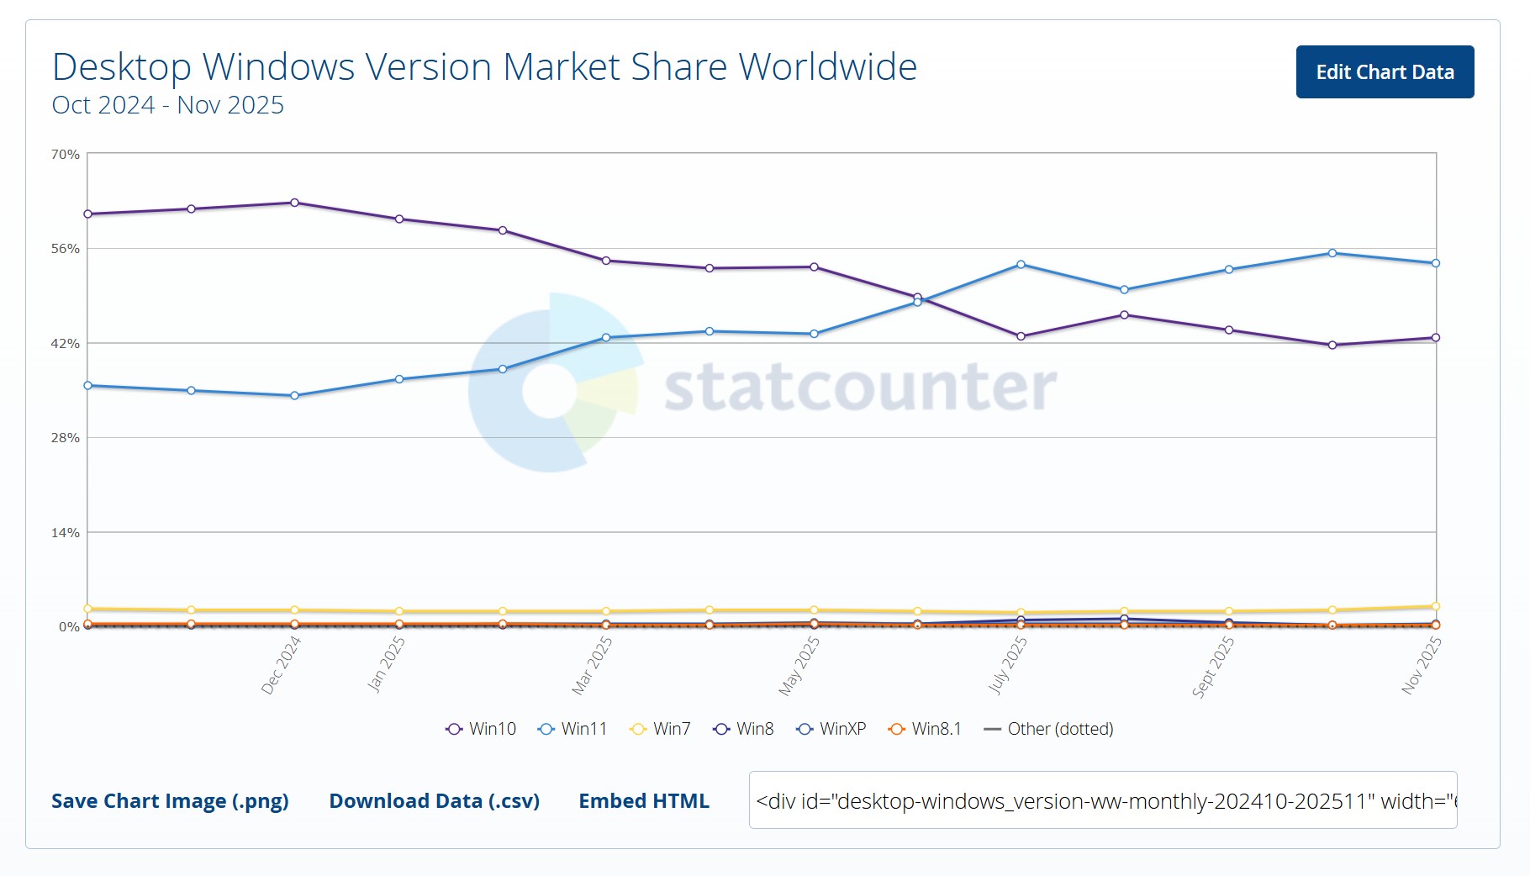Click the Win10 purple legend marker

[453, 729]
